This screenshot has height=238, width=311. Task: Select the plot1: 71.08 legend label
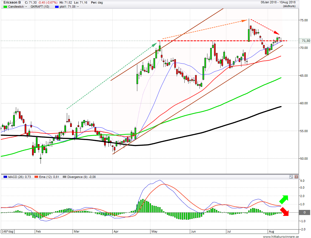click(x=68, y=7)
